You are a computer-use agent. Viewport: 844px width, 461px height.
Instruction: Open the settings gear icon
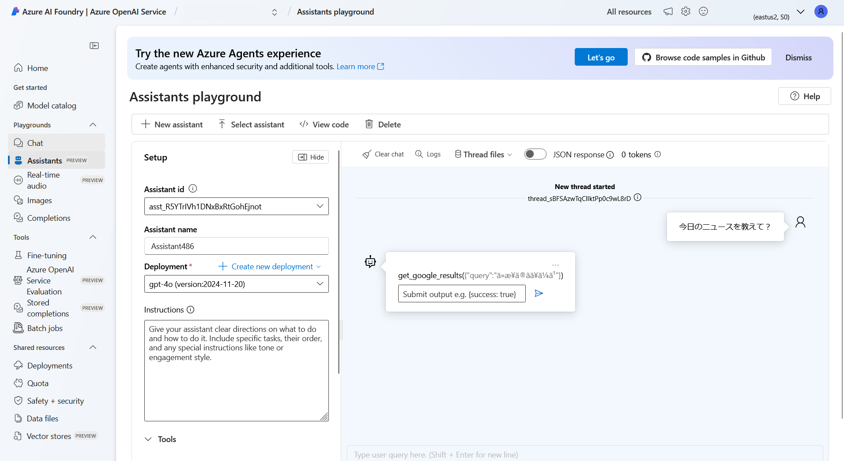point(686,11)
